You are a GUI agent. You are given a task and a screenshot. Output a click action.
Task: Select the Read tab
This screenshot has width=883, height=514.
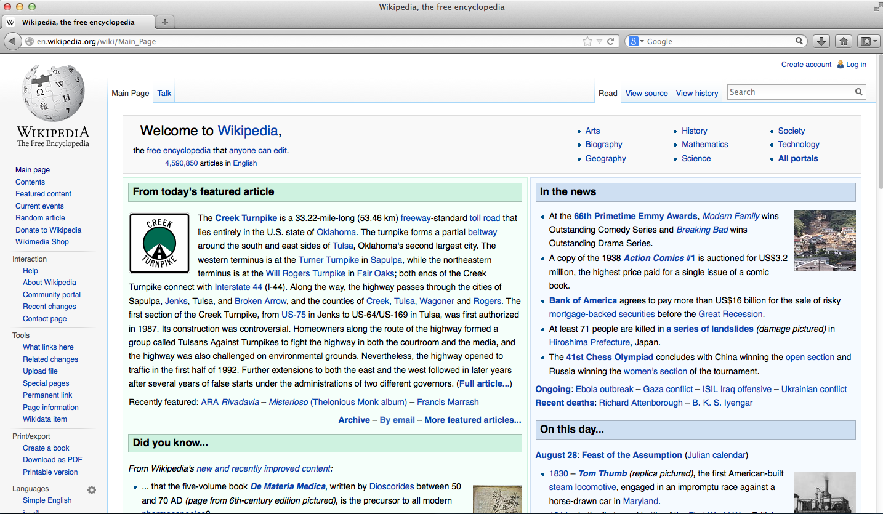pos(608,93)
